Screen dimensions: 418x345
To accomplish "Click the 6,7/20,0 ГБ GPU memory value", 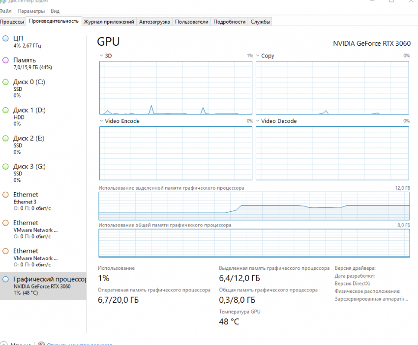I will pyautogui.click(x=119, y=300).
